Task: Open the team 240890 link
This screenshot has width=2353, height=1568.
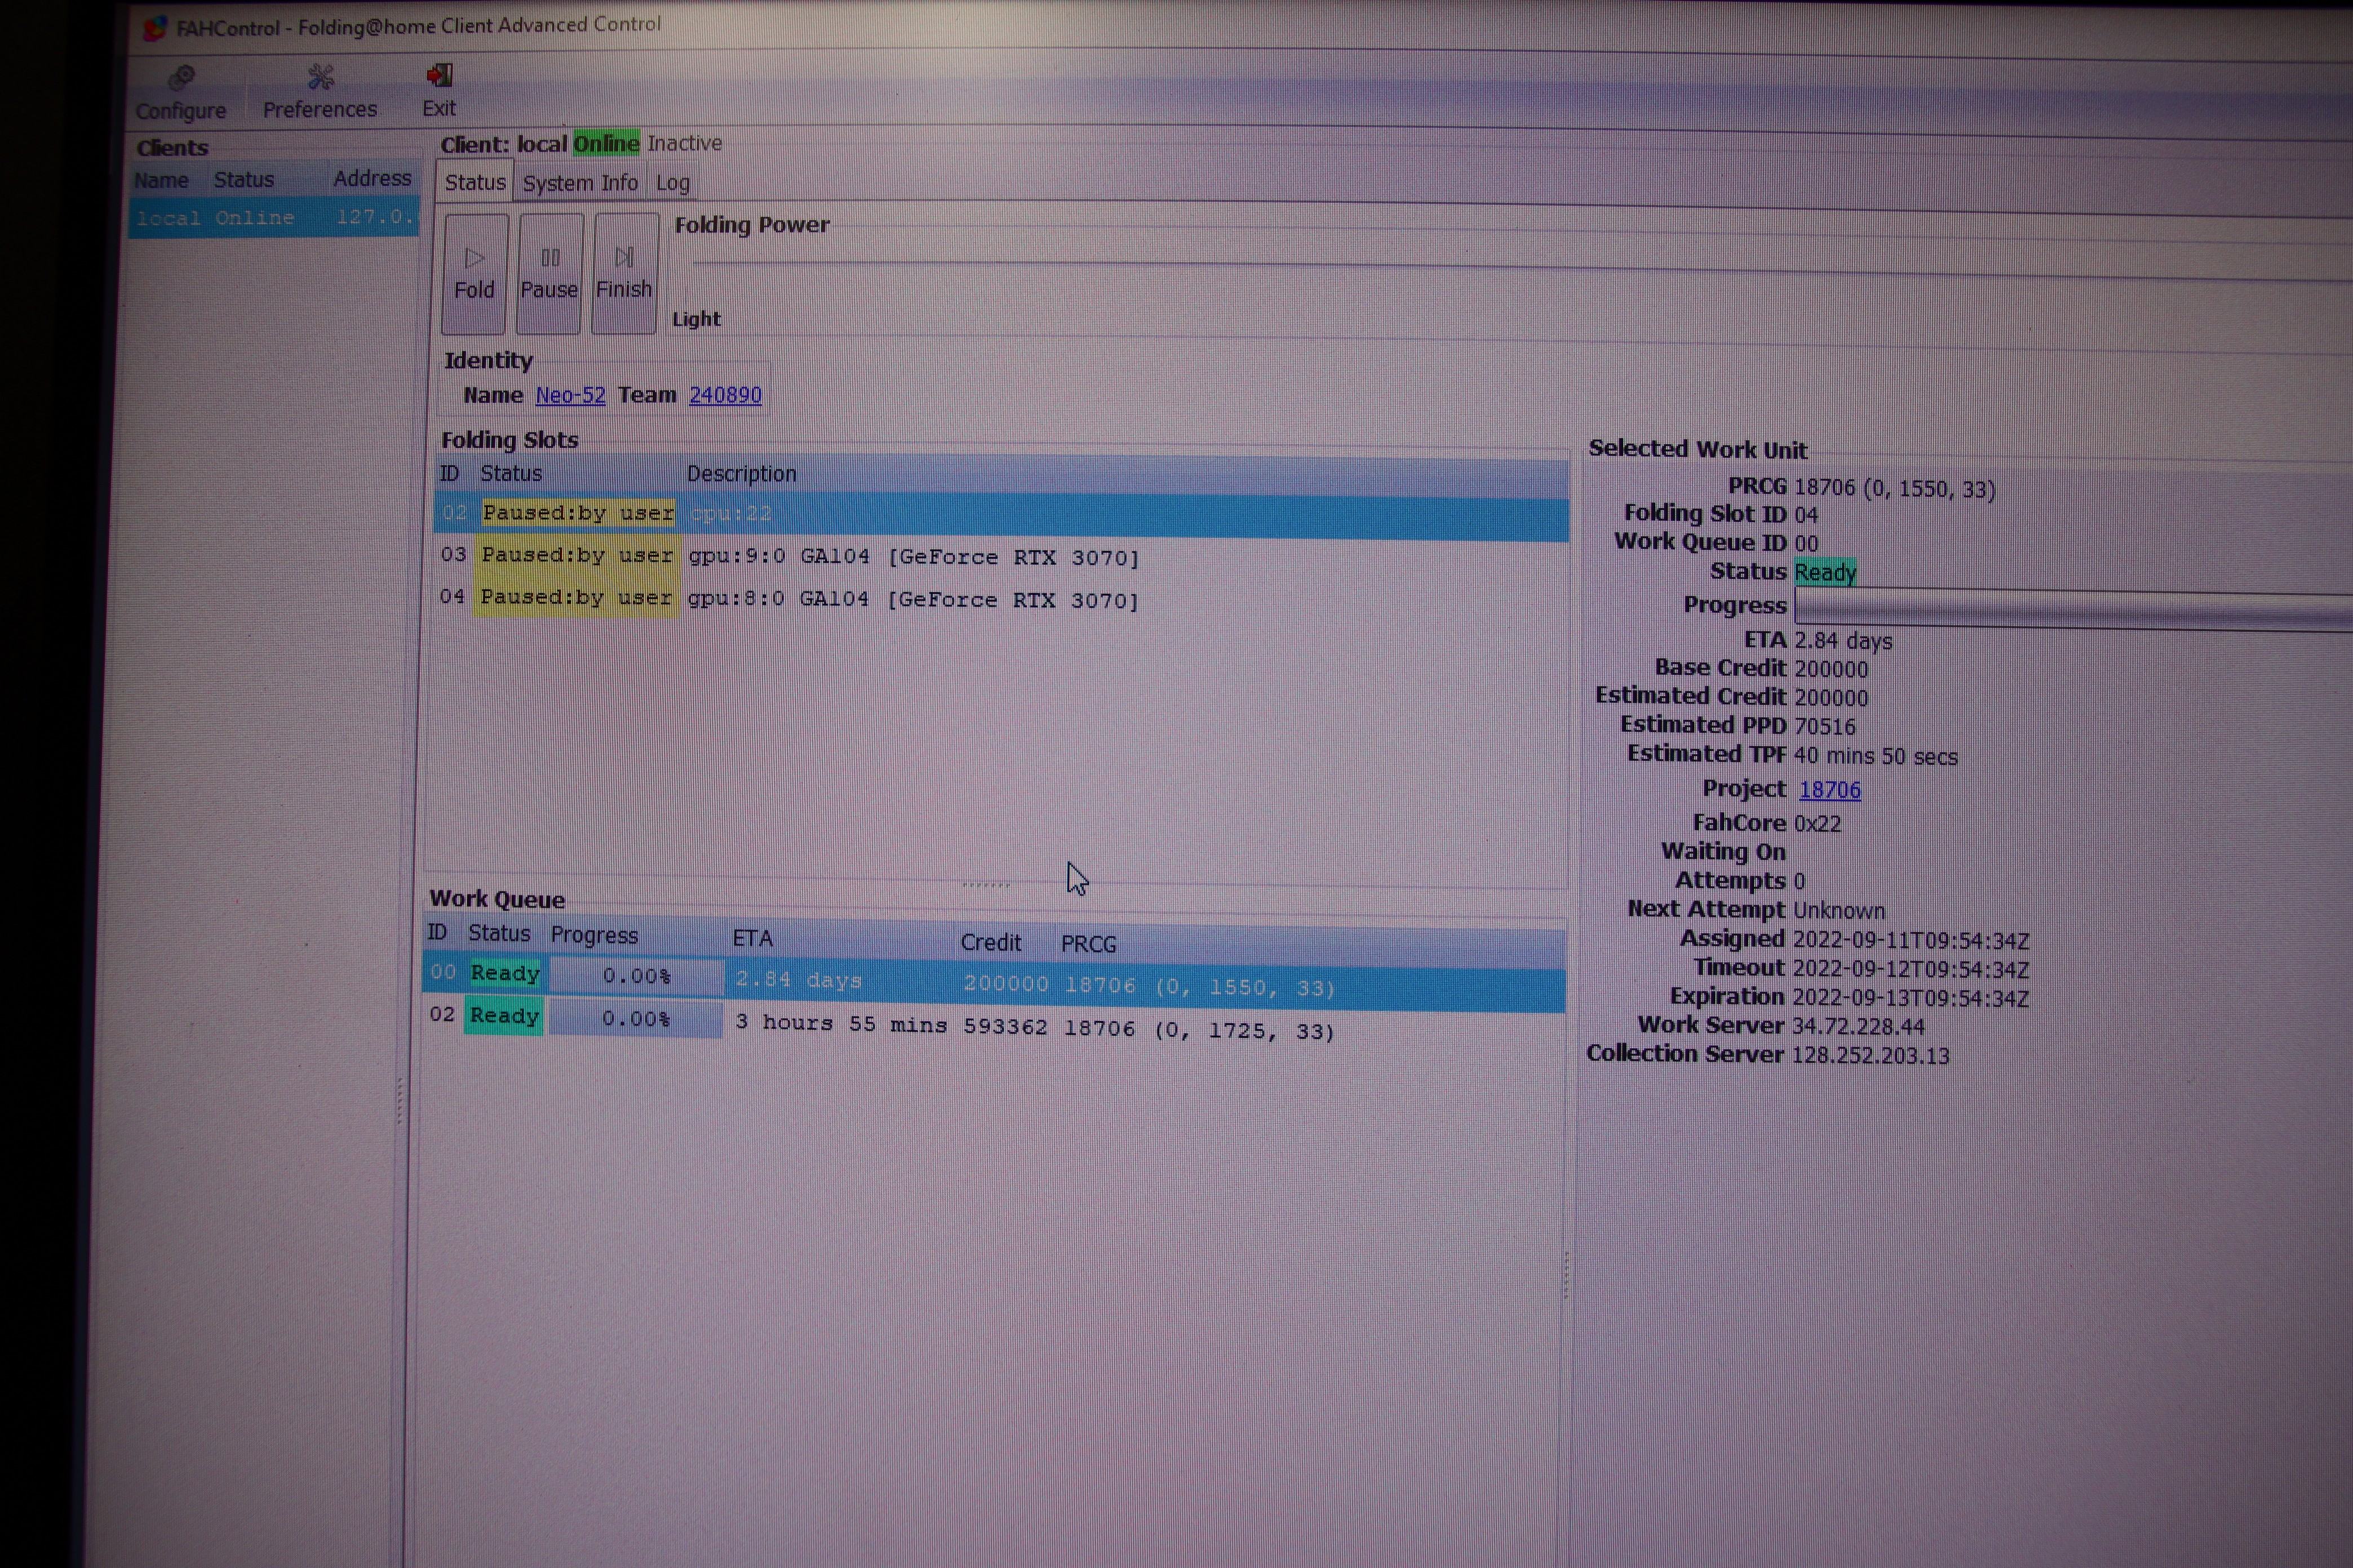Action: (725, 395)
